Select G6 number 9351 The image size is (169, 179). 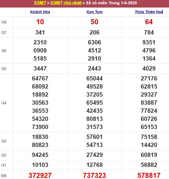149,43
